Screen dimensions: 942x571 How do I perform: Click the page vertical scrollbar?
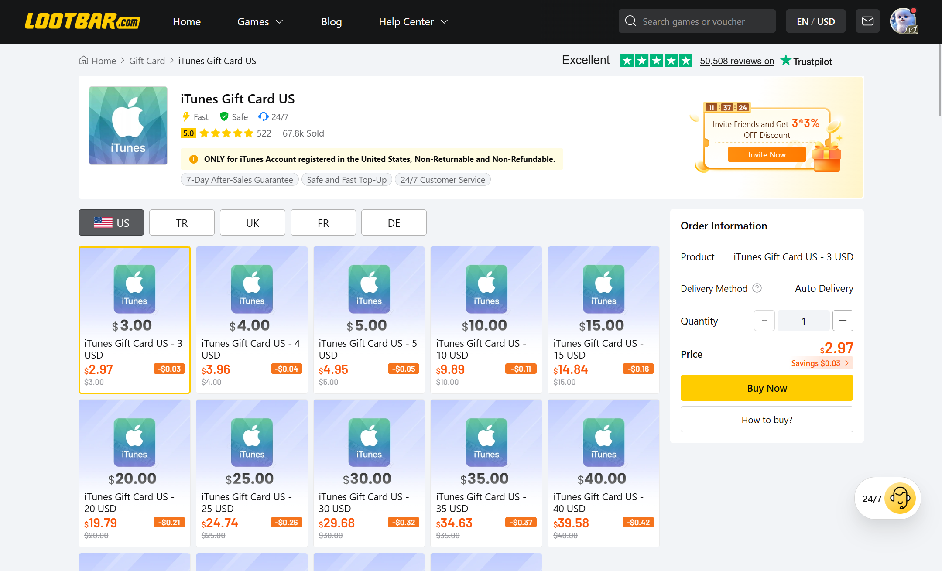click(x=939, y=81)
